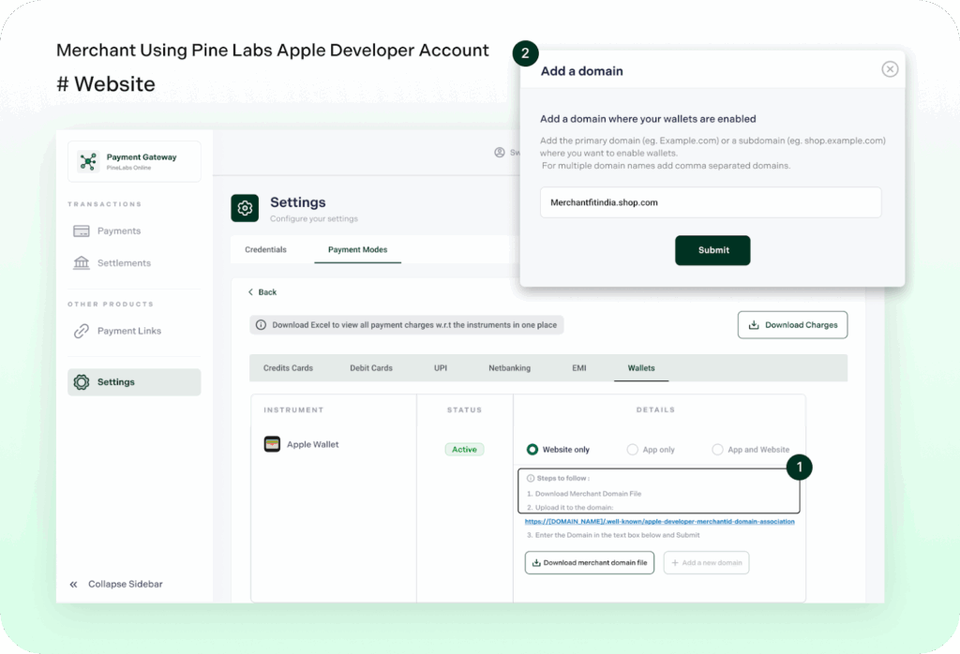Collapse the sidebar using the double chevron
This screenshot has width=960, height=654.
[74, 584]
